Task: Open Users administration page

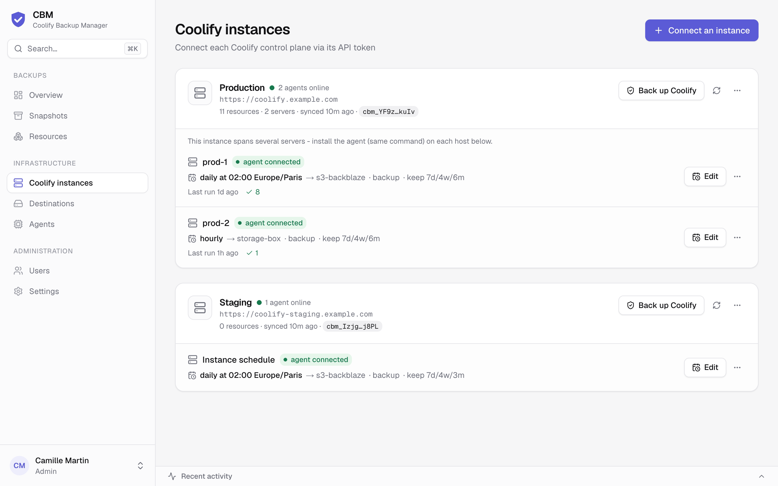Action: coord(77,271)
